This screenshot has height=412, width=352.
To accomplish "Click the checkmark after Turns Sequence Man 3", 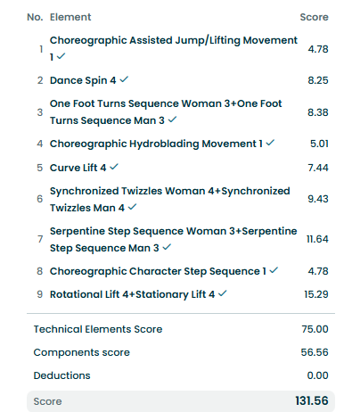I will coord(172,119).
